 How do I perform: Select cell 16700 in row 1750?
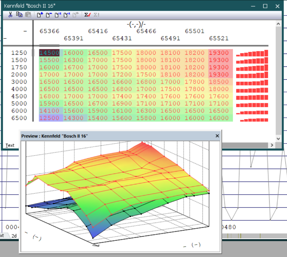tap(73, 67)
